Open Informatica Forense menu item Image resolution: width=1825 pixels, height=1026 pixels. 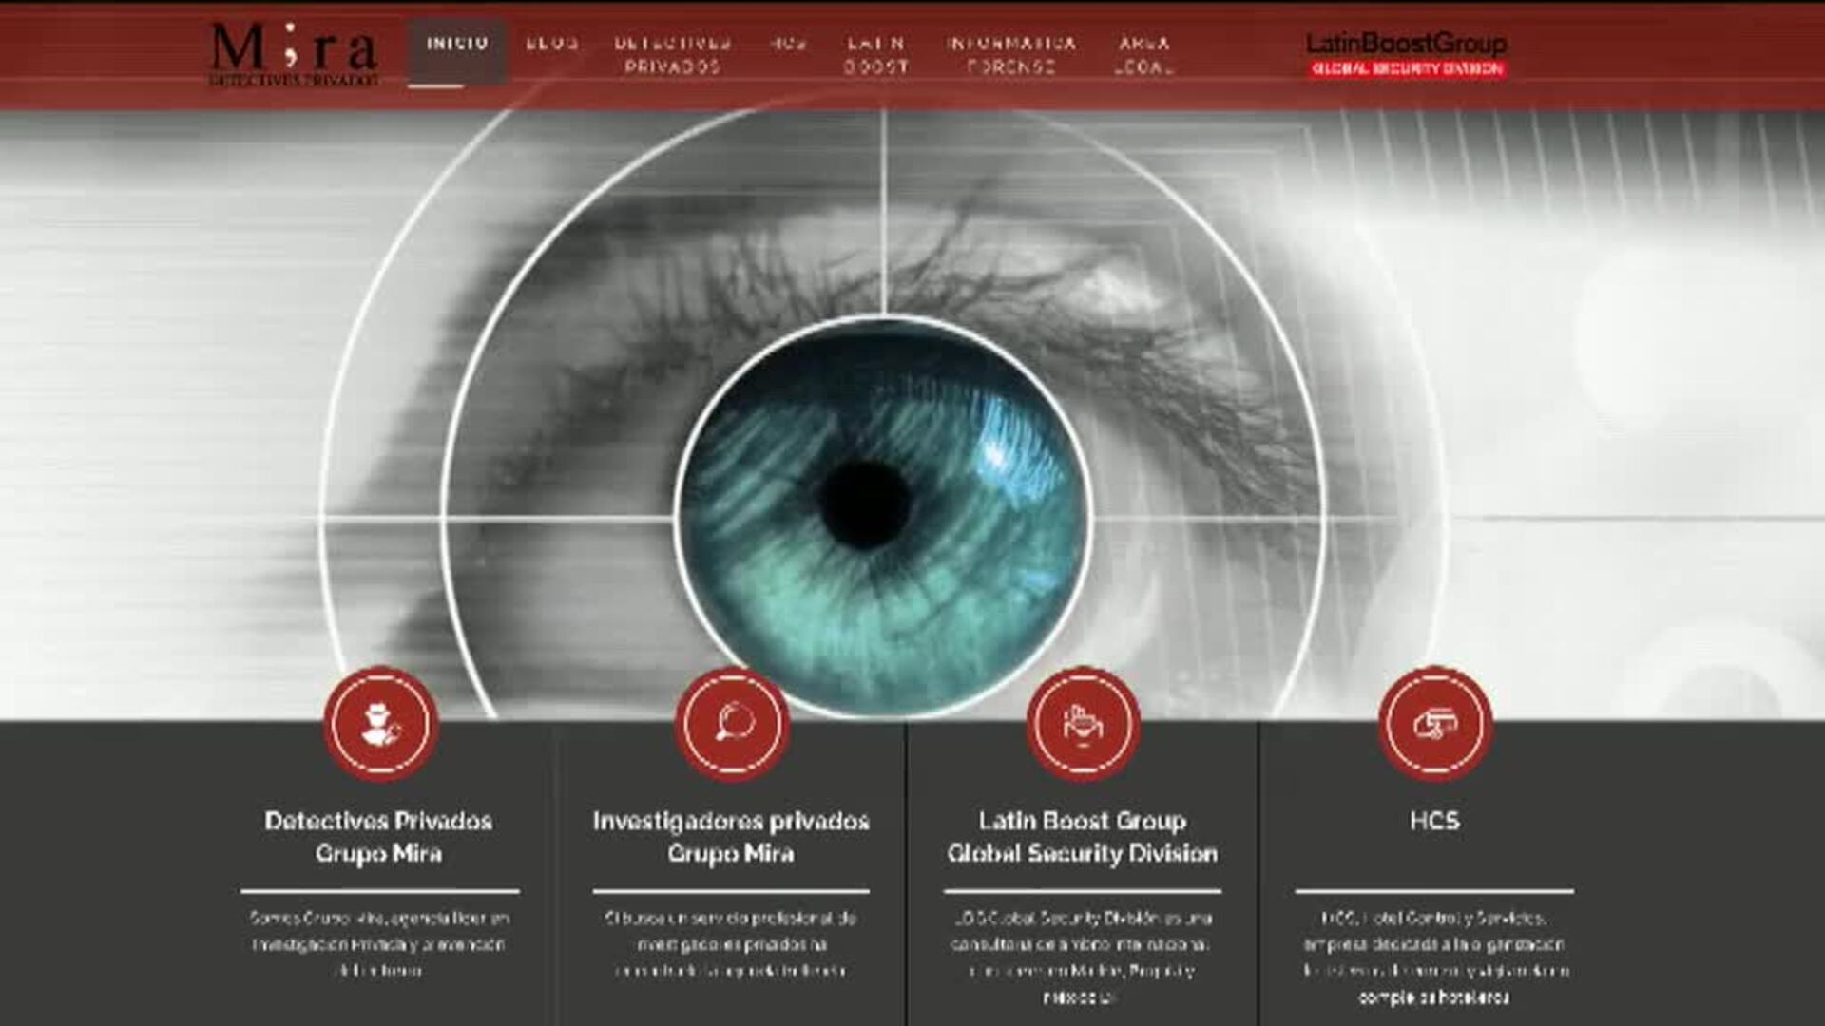click(1011, 55)
